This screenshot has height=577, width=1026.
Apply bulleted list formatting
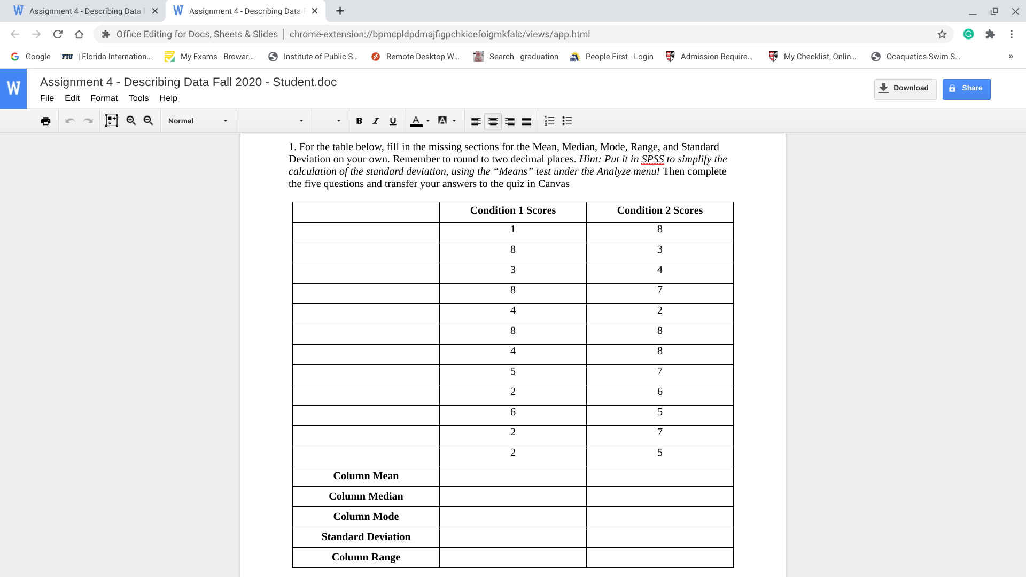pyautogui.click(x=567, y=121)
